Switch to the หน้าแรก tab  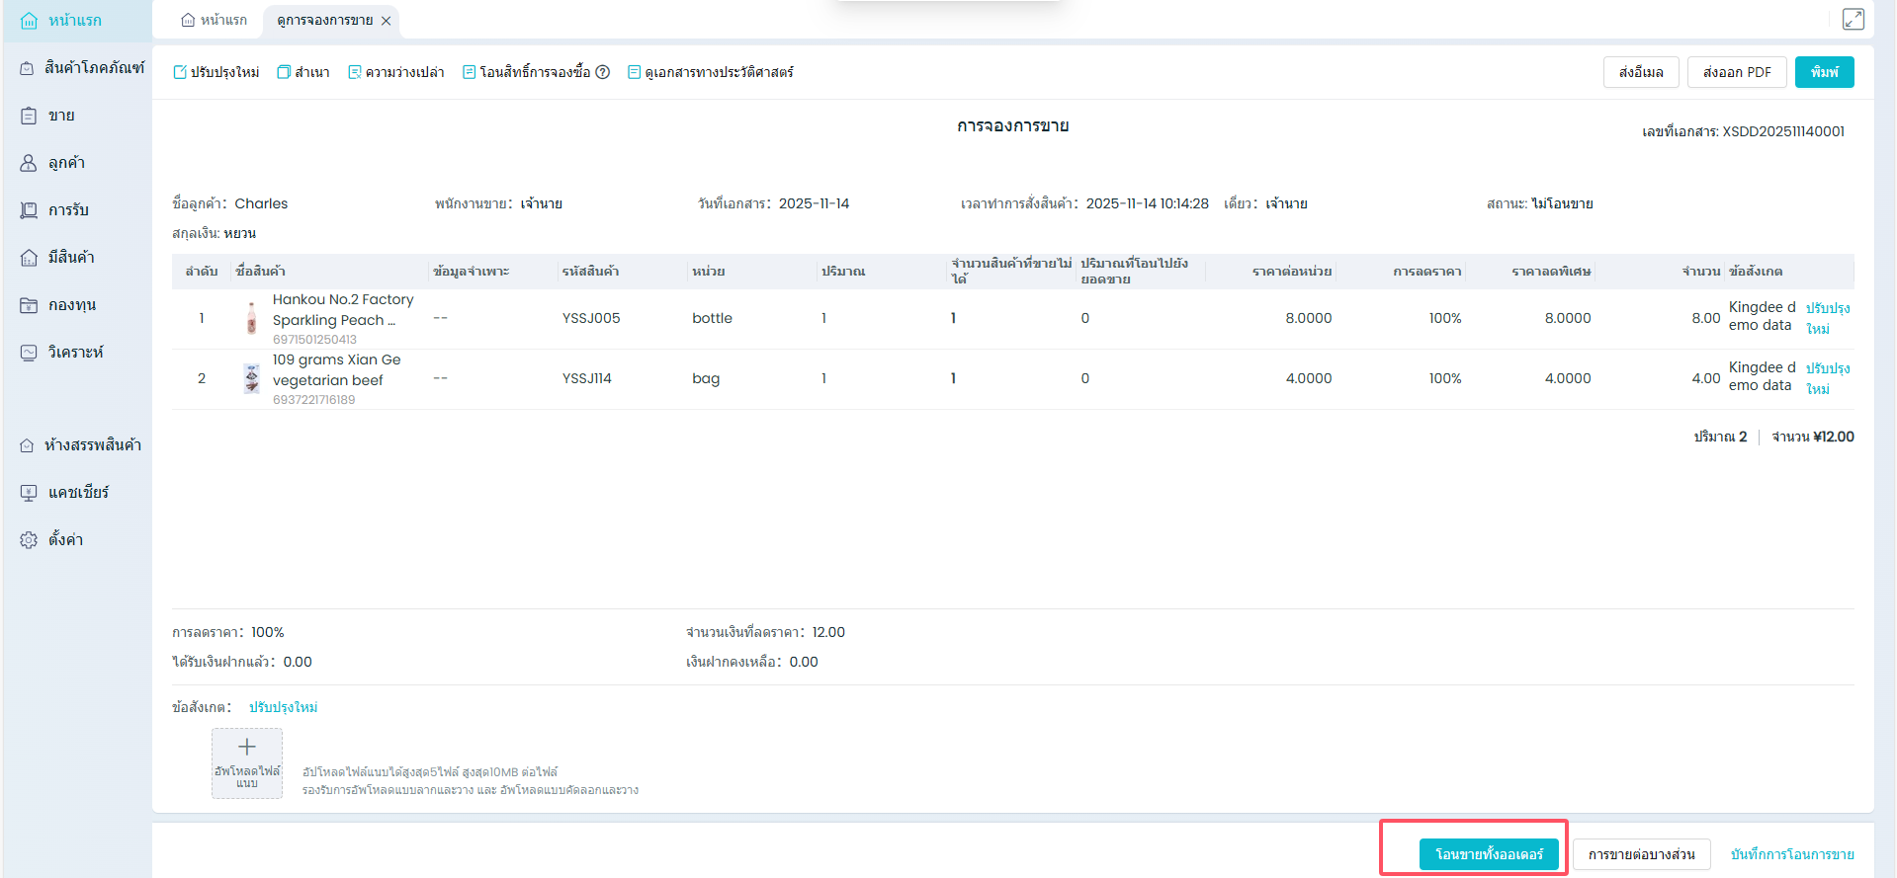pos(215,20)
